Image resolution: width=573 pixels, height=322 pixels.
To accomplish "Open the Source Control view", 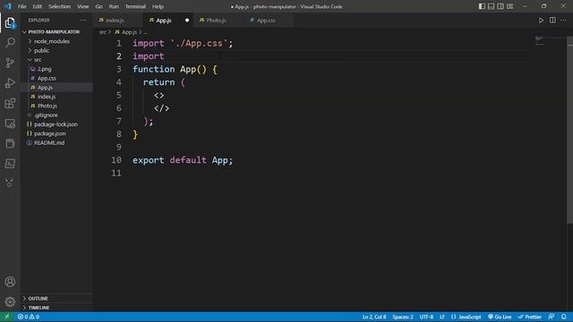I will pos(10,63).
